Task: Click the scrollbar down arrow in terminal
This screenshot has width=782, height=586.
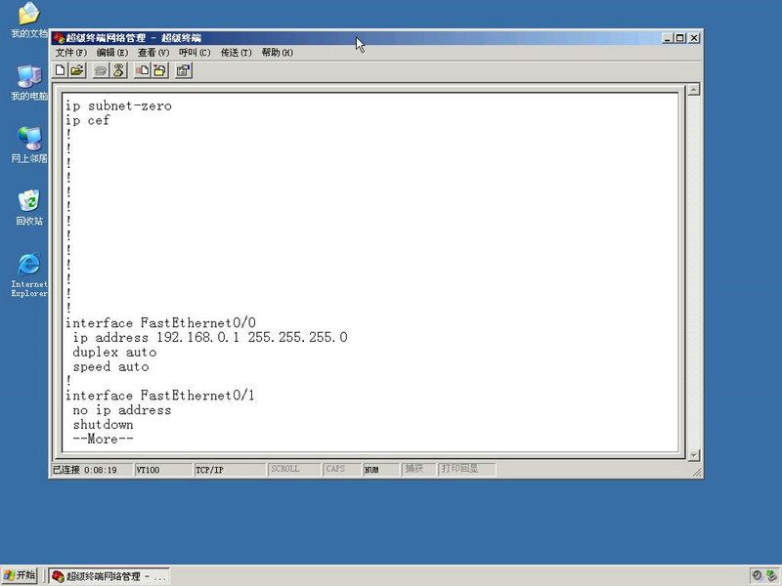Action: pyautogui.click(x=694, y=455)
